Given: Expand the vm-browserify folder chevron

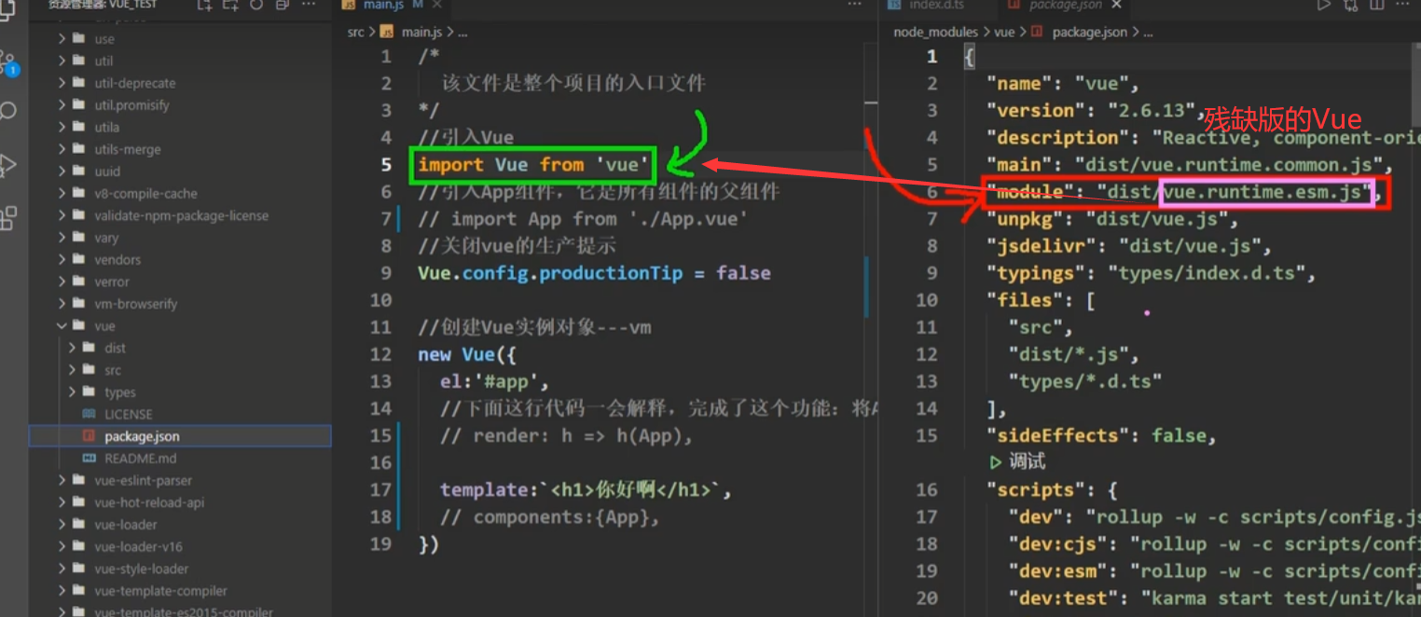Looking at the screenshot, I should 62,303.
